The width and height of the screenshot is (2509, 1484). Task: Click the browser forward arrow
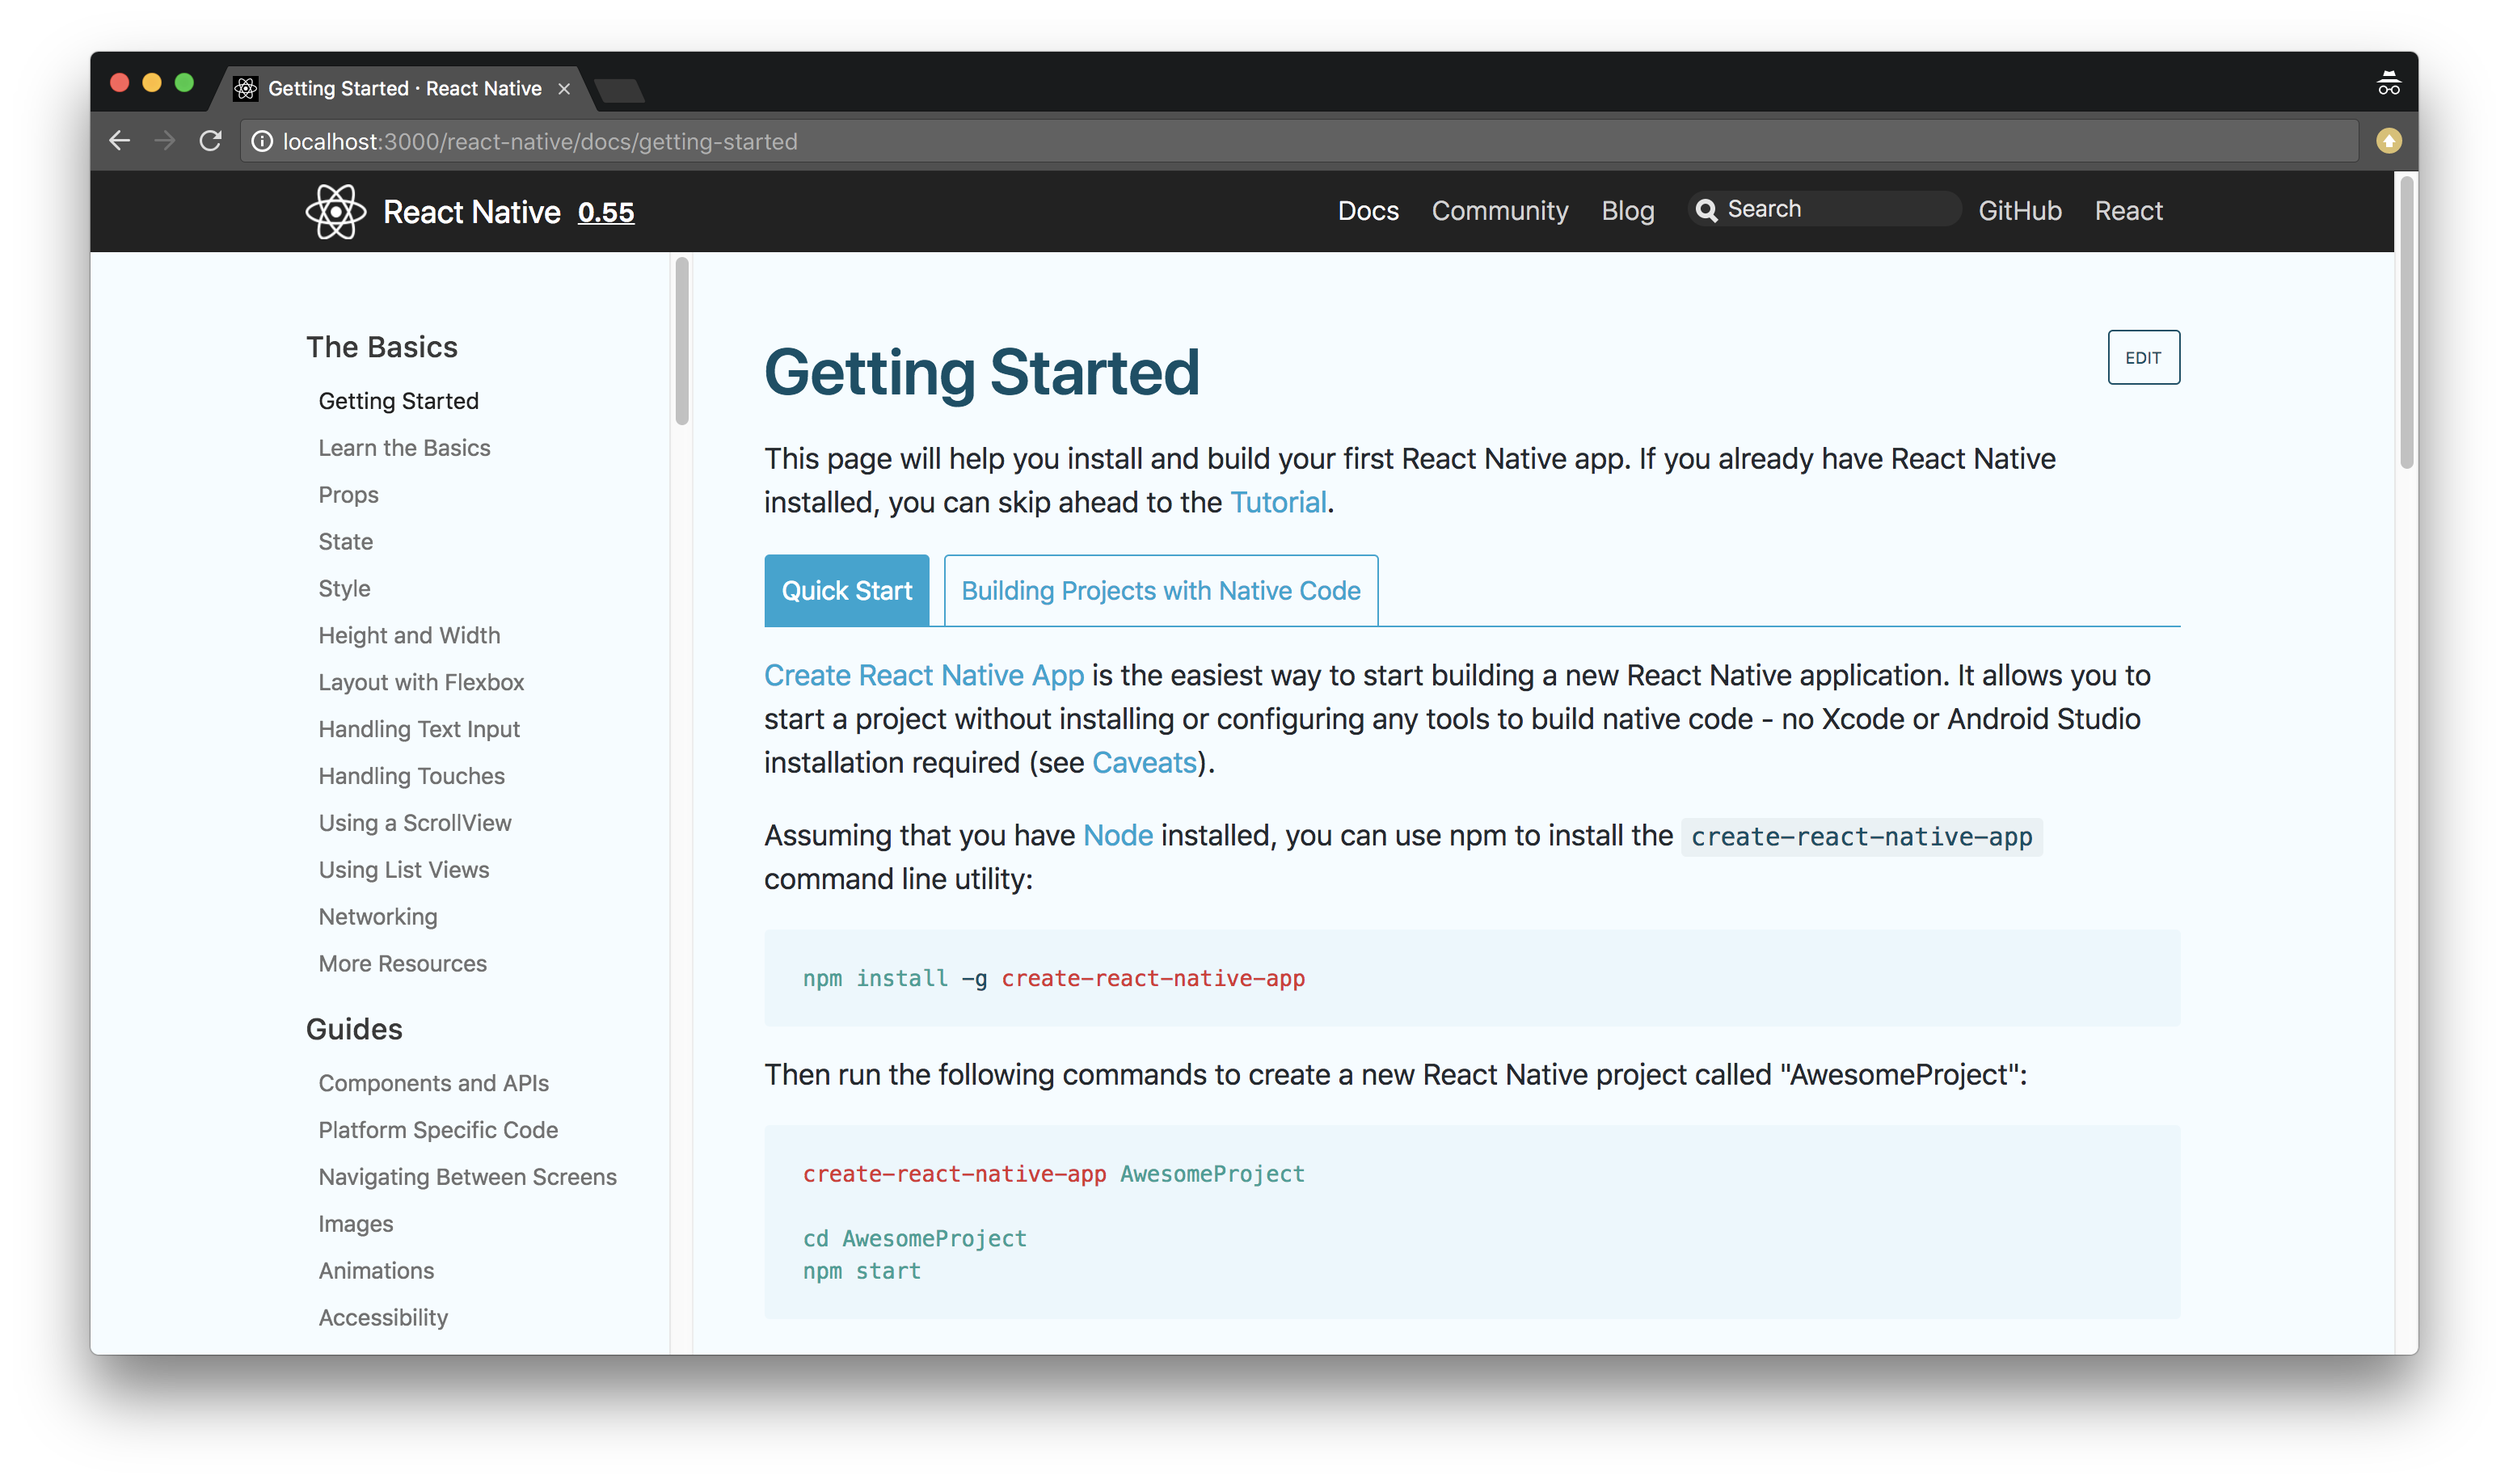[x=165, y=141]
